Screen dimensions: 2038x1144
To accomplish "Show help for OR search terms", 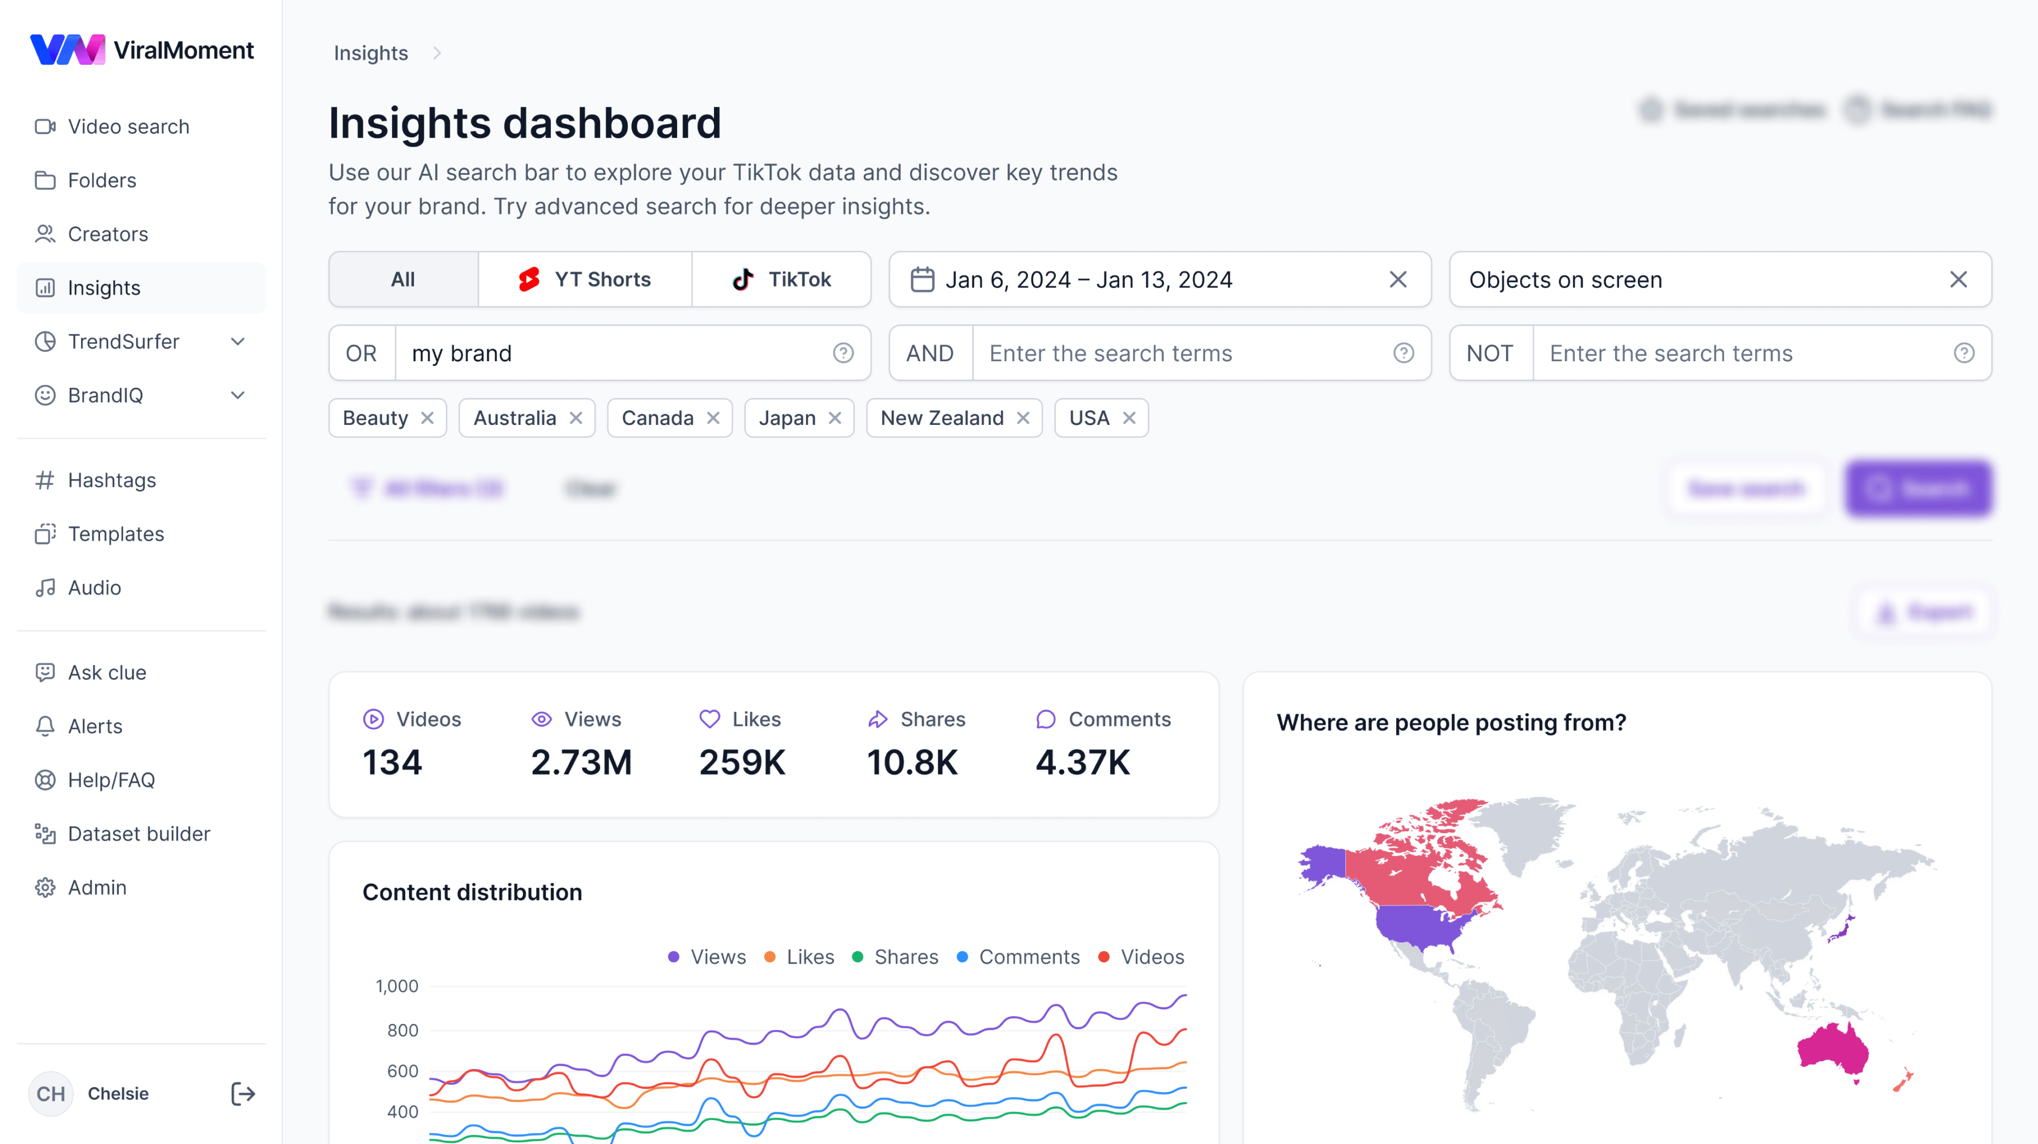I will 844,353.
